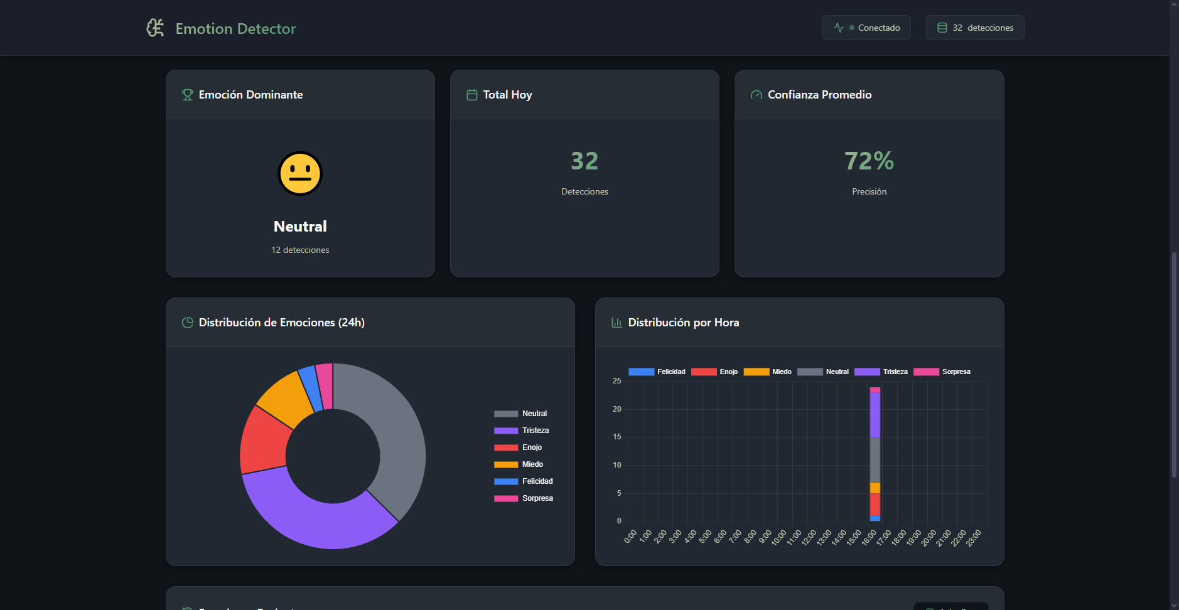Click the pie chart icon beside Distribución de Emociones

(187, 323)
